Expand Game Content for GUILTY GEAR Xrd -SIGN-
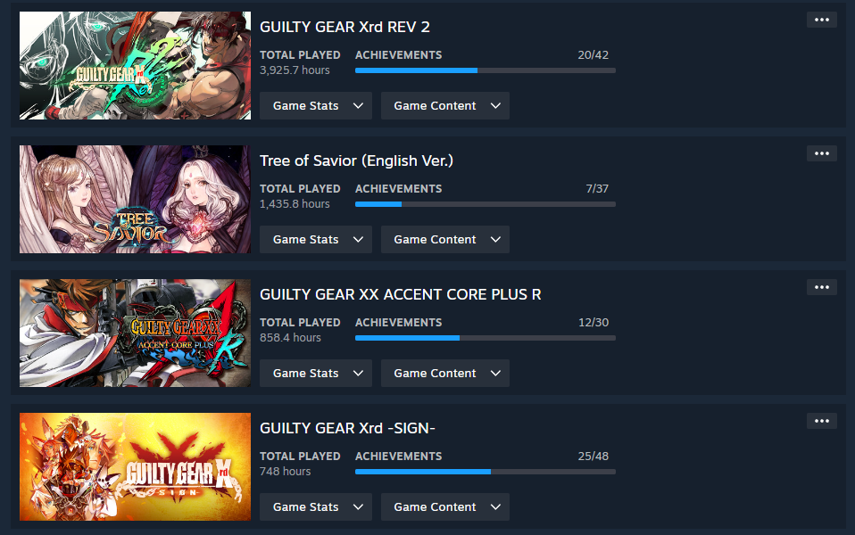This screenshot has height=535, width=855. point(445,506)
